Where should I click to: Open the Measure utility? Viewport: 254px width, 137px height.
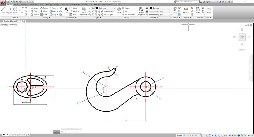[x=186, y=10]
